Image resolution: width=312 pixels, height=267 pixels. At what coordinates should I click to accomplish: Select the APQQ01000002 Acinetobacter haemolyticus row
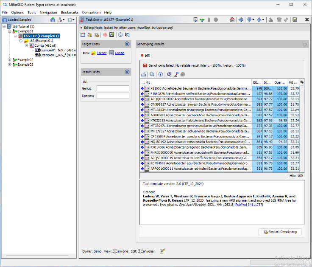point(220,99)
